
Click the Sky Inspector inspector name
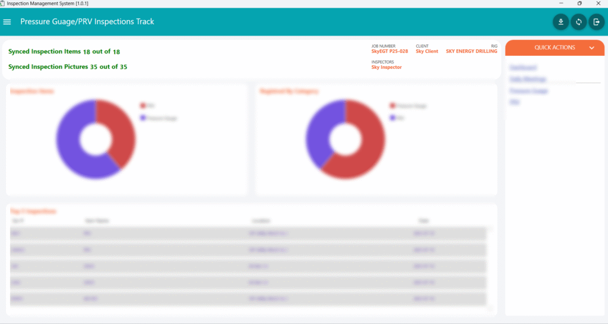[x=387, y=67]
